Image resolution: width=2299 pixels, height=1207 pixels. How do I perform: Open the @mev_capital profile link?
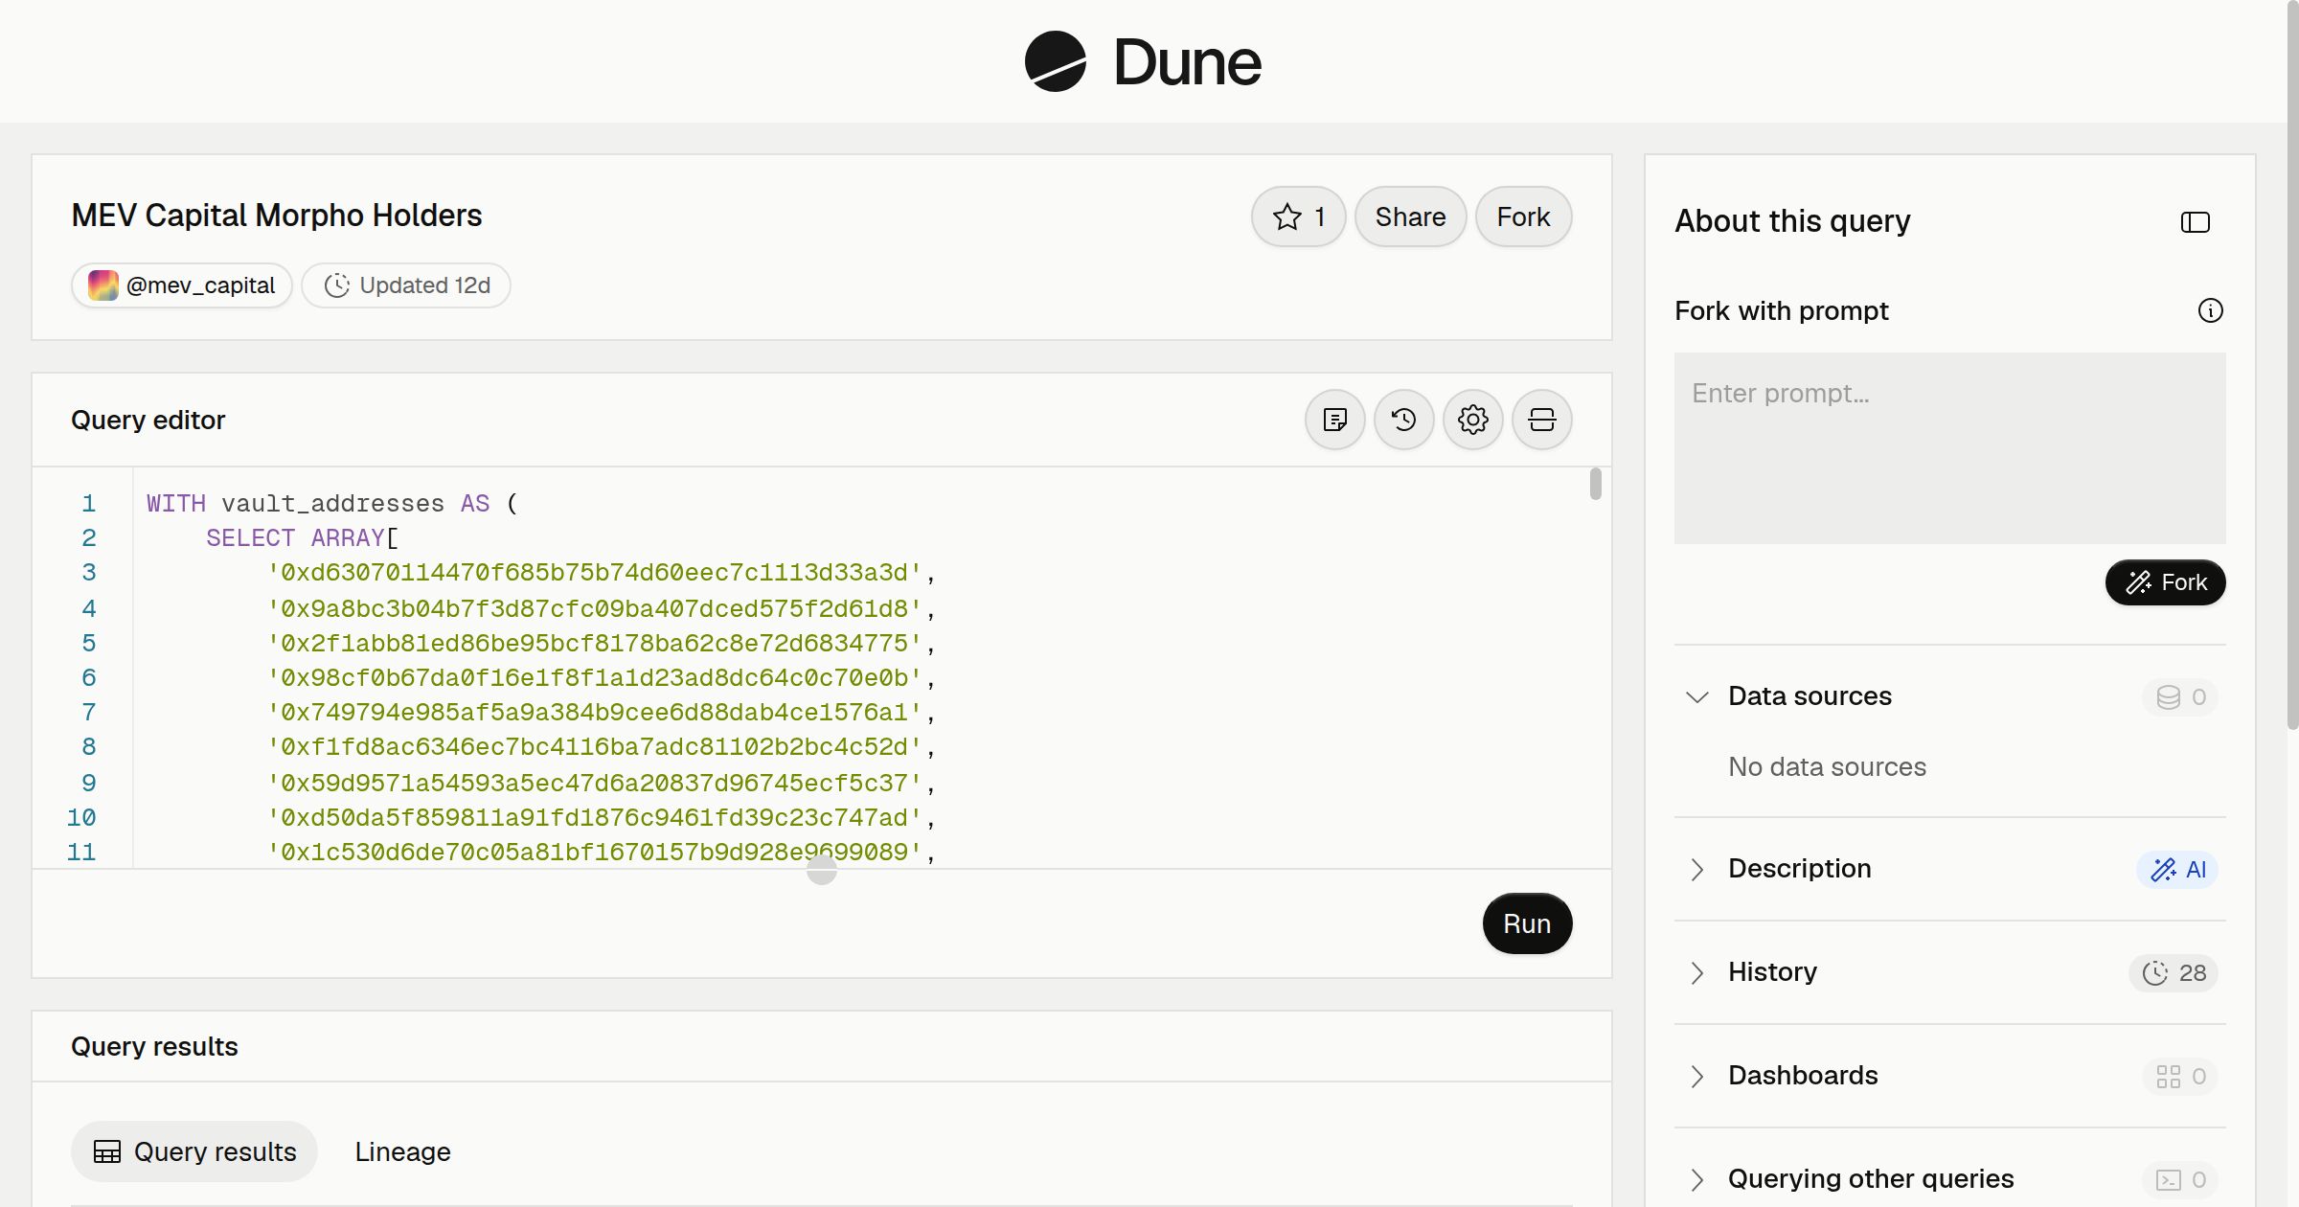tap(182, 285)
